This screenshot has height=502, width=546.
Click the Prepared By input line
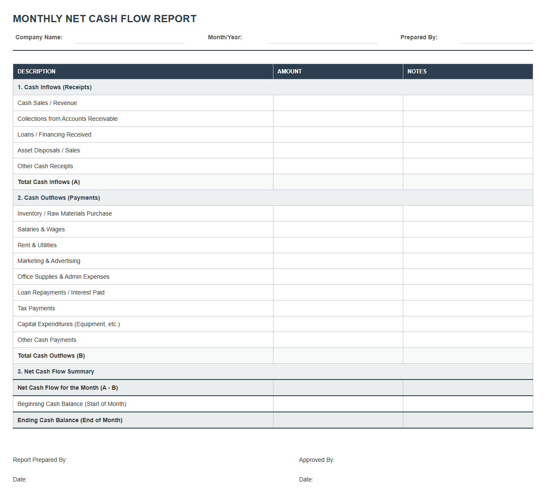[496, 38]
